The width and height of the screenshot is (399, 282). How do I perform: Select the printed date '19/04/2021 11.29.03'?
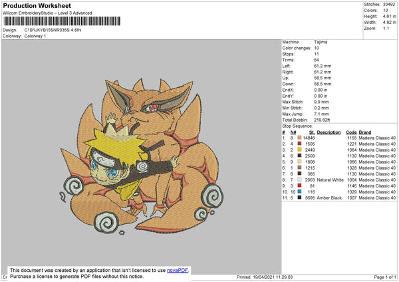pyautogui.click(x=273, y=277)
